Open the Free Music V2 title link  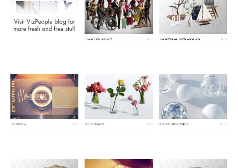point(18,124)
